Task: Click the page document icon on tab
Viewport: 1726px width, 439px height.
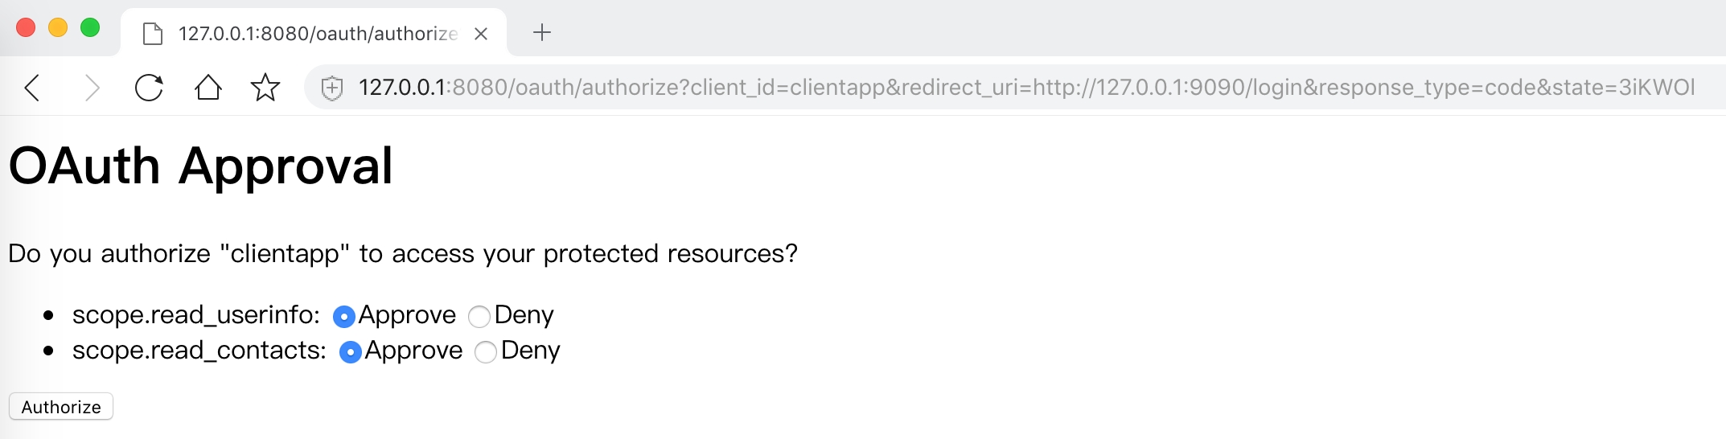Action: 152,34
